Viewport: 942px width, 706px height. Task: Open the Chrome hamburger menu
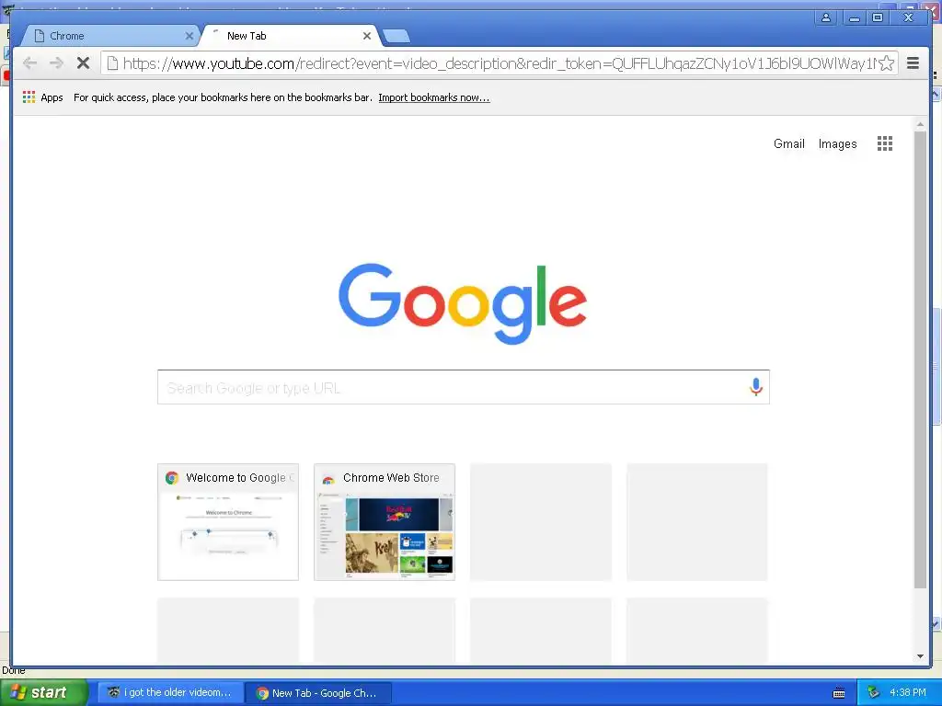tap(913, 63)
